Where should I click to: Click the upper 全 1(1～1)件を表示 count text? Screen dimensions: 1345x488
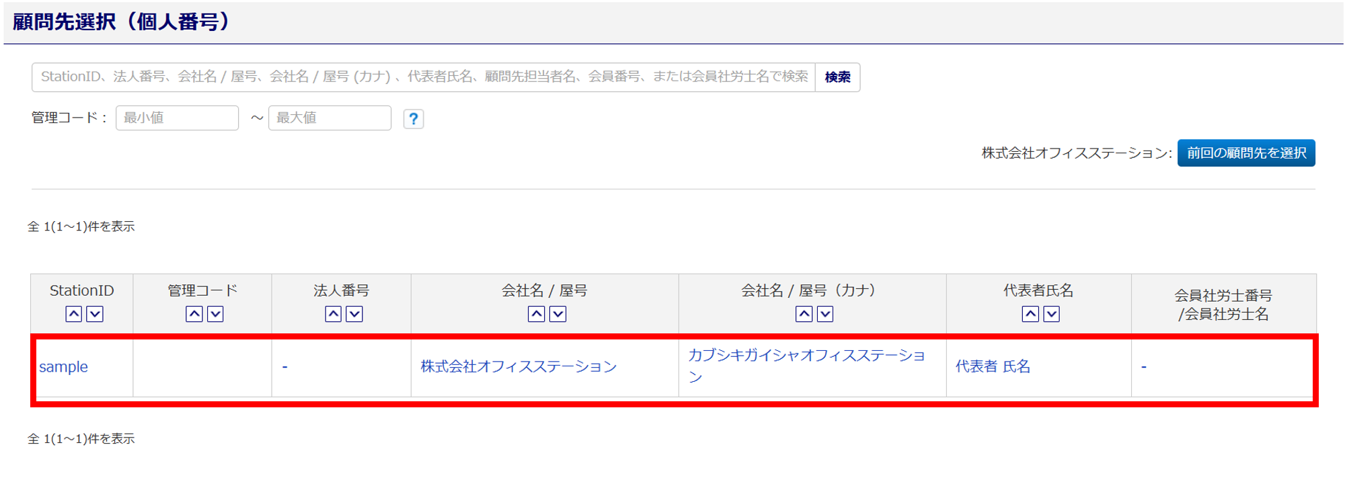(x=81, y=227)
